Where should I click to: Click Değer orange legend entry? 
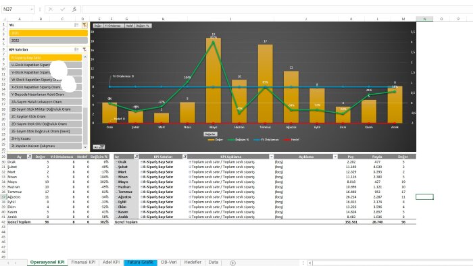pos(216,140)
